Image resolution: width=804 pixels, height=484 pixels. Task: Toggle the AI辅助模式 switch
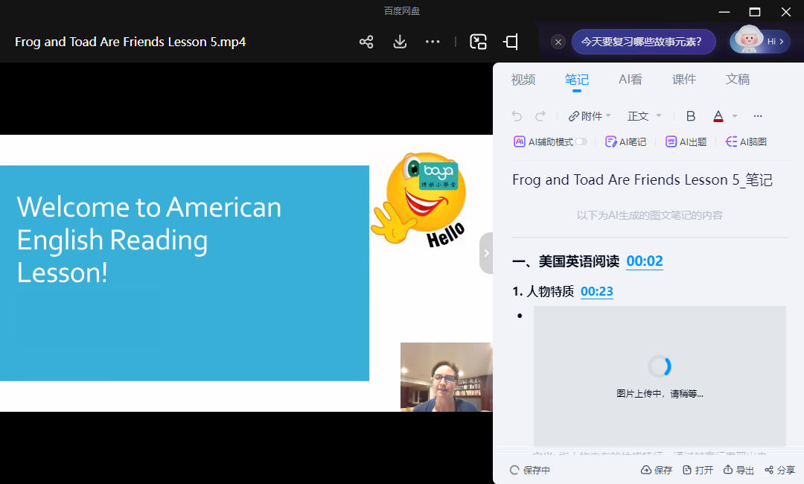click(x=581, y=141)
